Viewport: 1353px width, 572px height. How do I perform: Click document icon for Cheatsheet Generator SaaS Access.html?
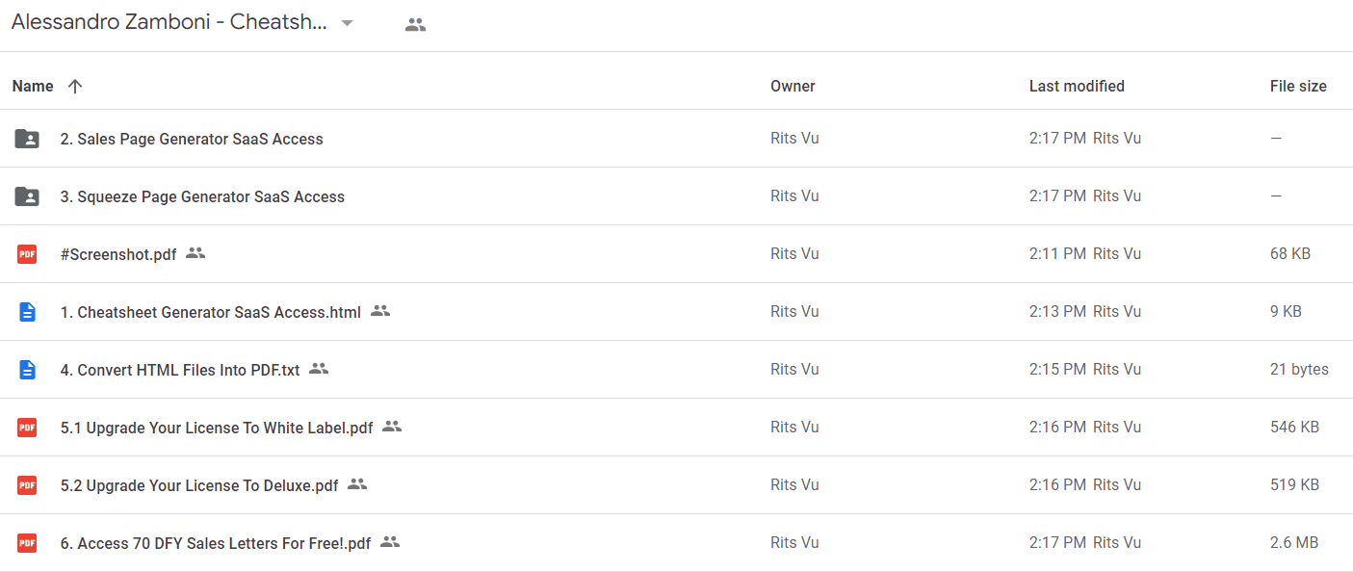pyautogui.click(x=27, y=312)
